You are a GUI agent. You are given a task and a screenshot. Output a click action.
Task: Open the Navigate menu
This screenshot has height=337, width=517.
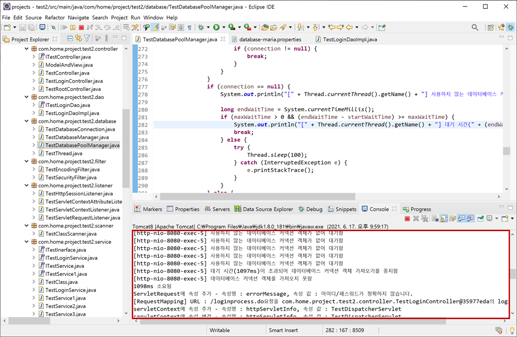pos(78,17)
